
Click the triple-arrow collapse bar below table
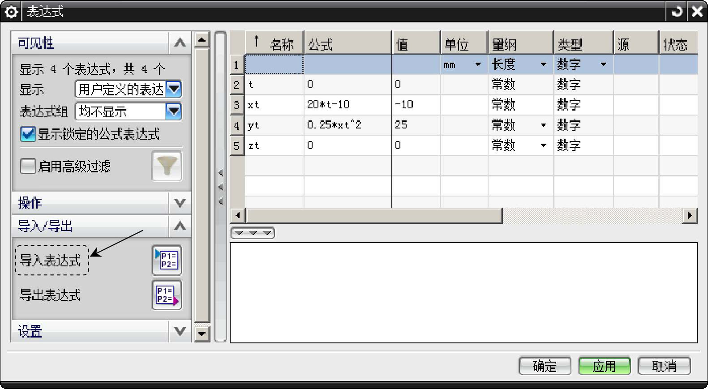(253, 233)
